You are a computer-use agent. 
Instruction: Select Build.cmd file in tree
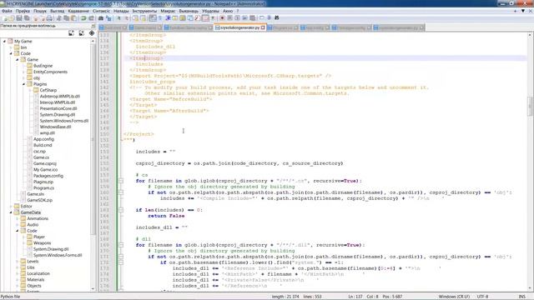[x=43, y=145]
